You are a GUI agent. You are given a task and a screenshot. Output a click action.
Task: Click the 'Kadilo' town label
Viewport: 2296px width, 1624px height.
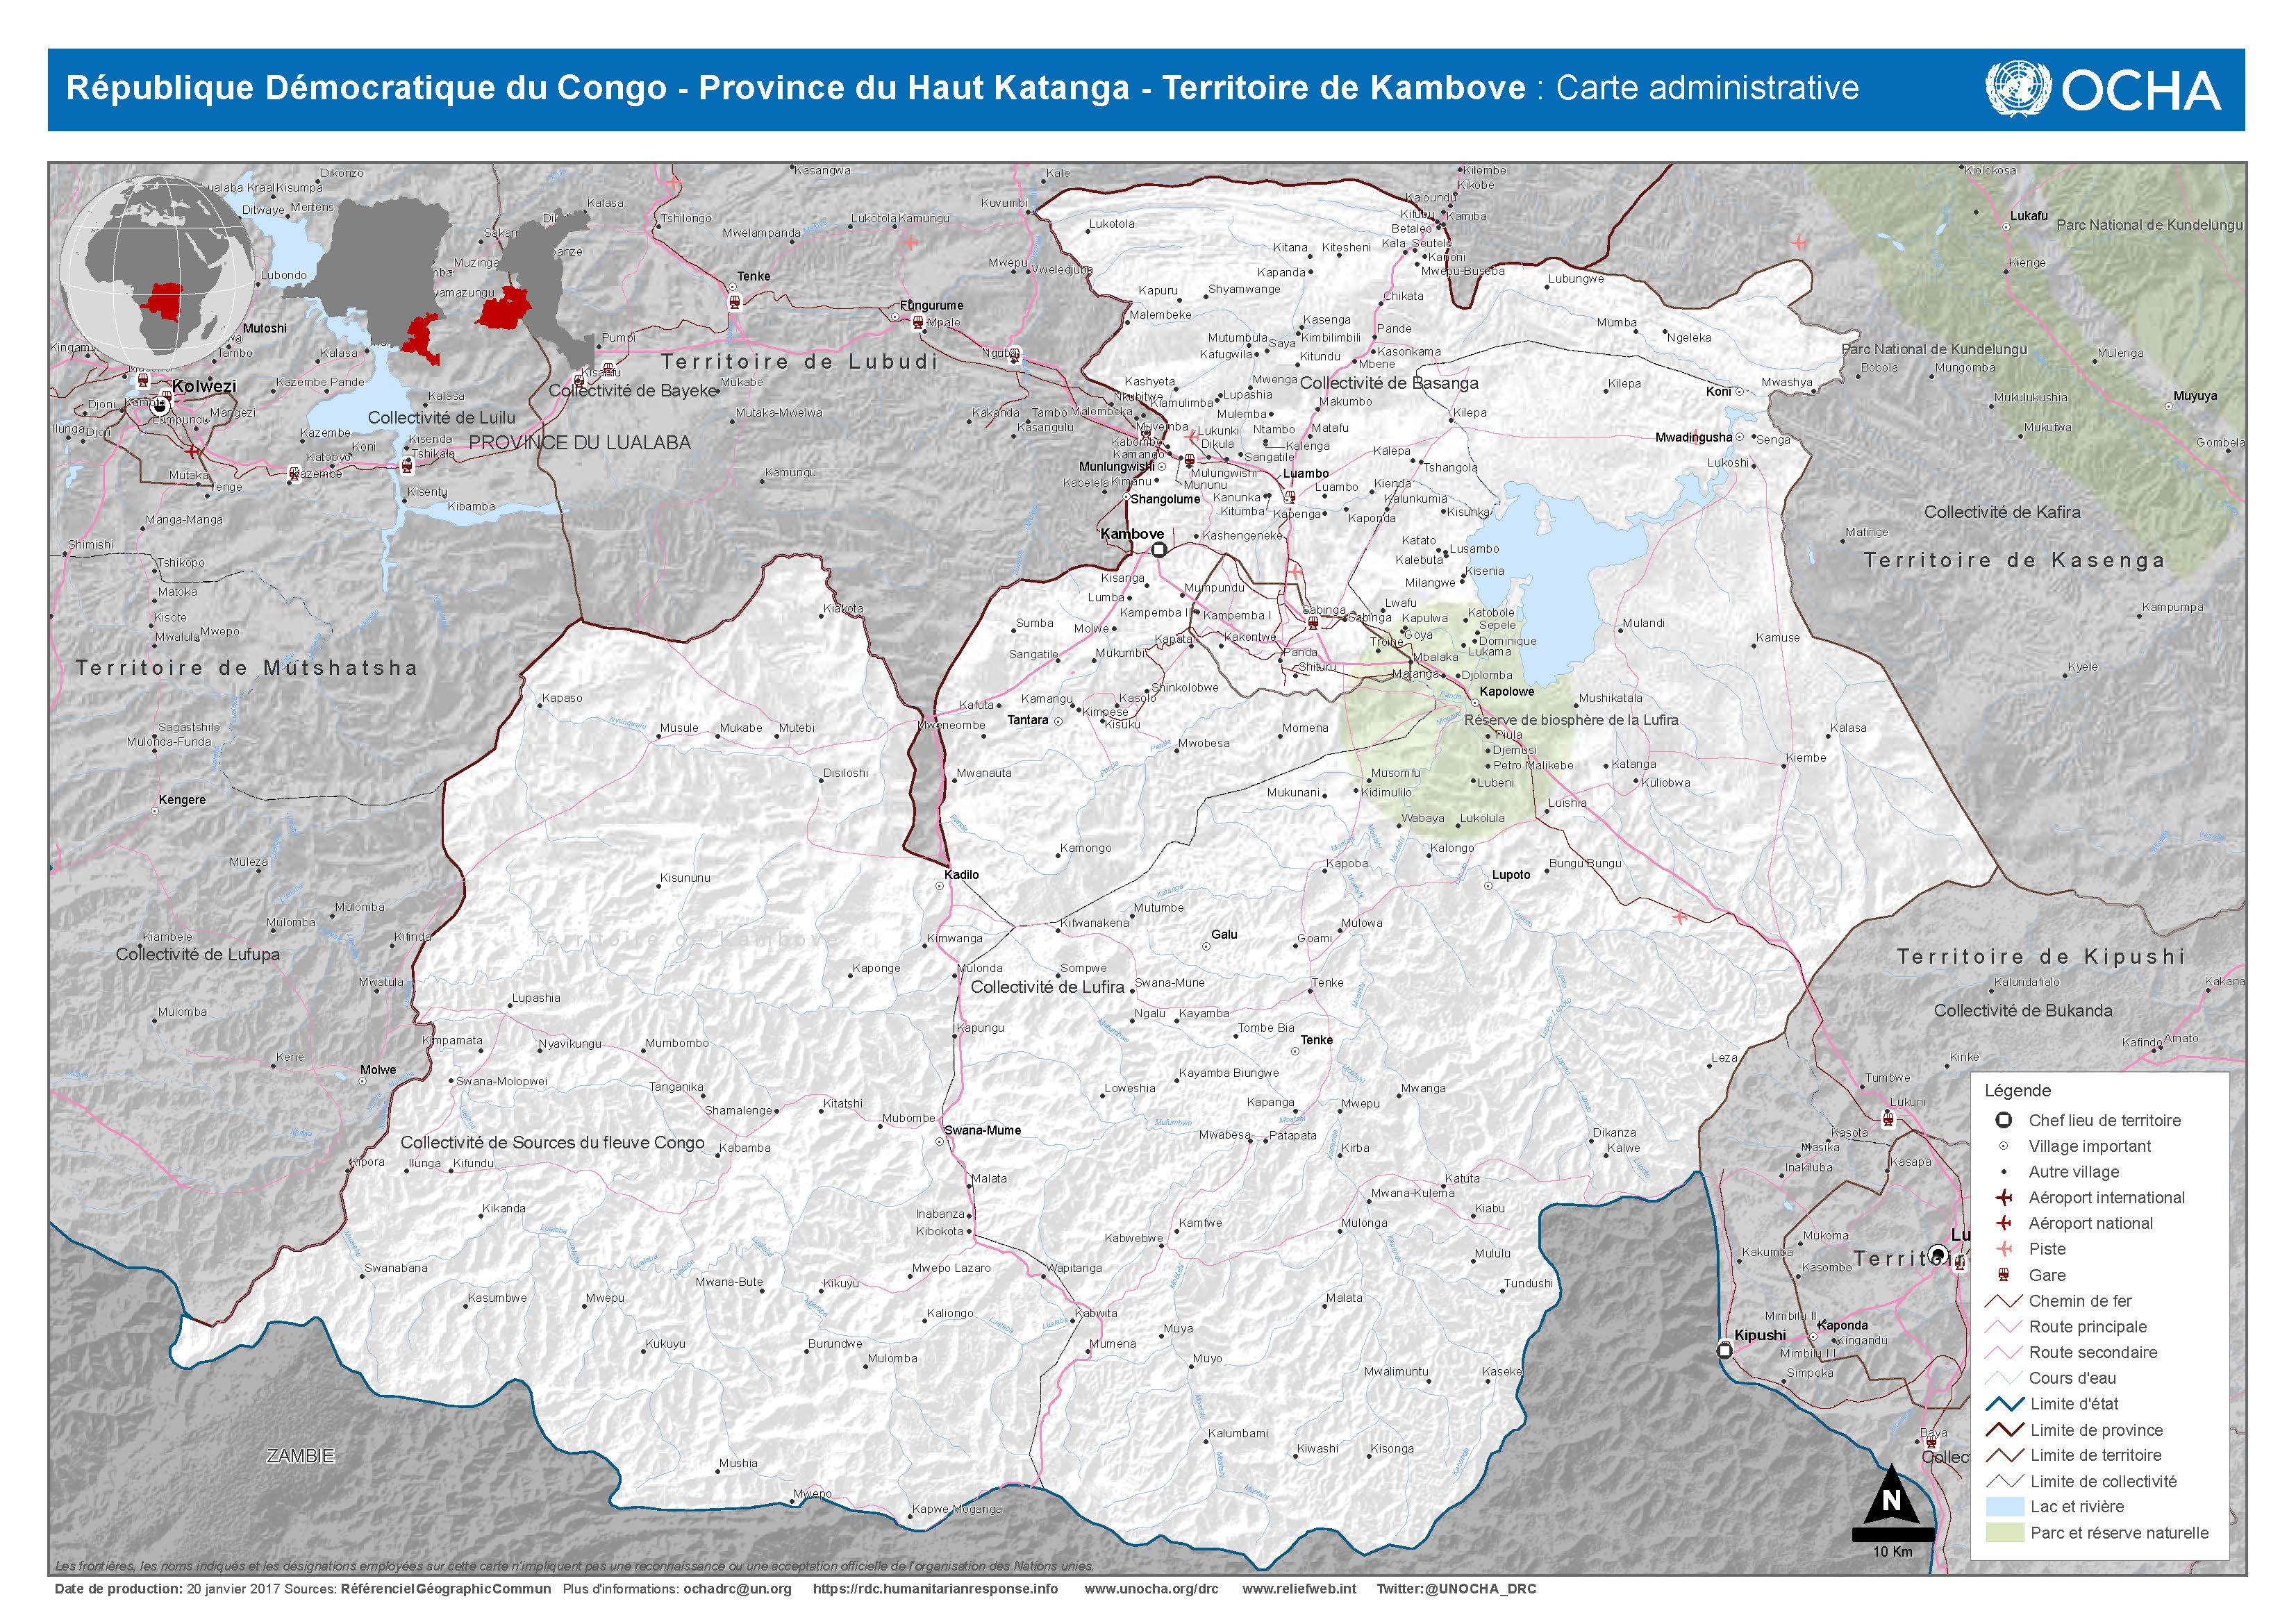962,874
